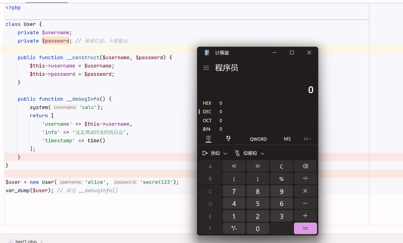
Task: Click the 程序员 programmer mode title
Action: click(x=226, y=68)
